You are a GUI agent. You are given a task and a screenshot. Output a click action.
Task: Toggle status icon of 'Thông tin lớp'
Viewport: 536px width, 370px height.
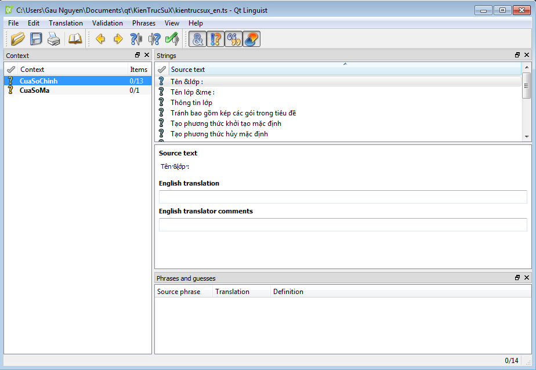(161, 102)
